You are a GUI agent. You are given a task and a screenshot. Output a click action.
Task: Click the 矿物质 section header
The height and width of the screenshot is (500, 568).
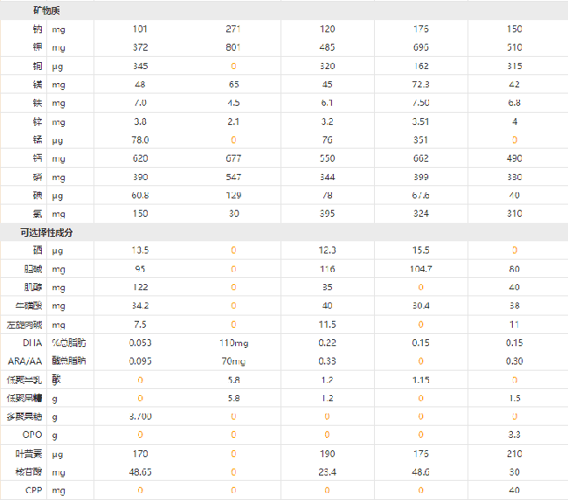point(46,10)
